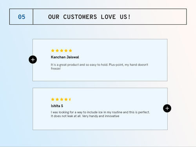Click the first star of Ishita's rating

click(53, 100)
